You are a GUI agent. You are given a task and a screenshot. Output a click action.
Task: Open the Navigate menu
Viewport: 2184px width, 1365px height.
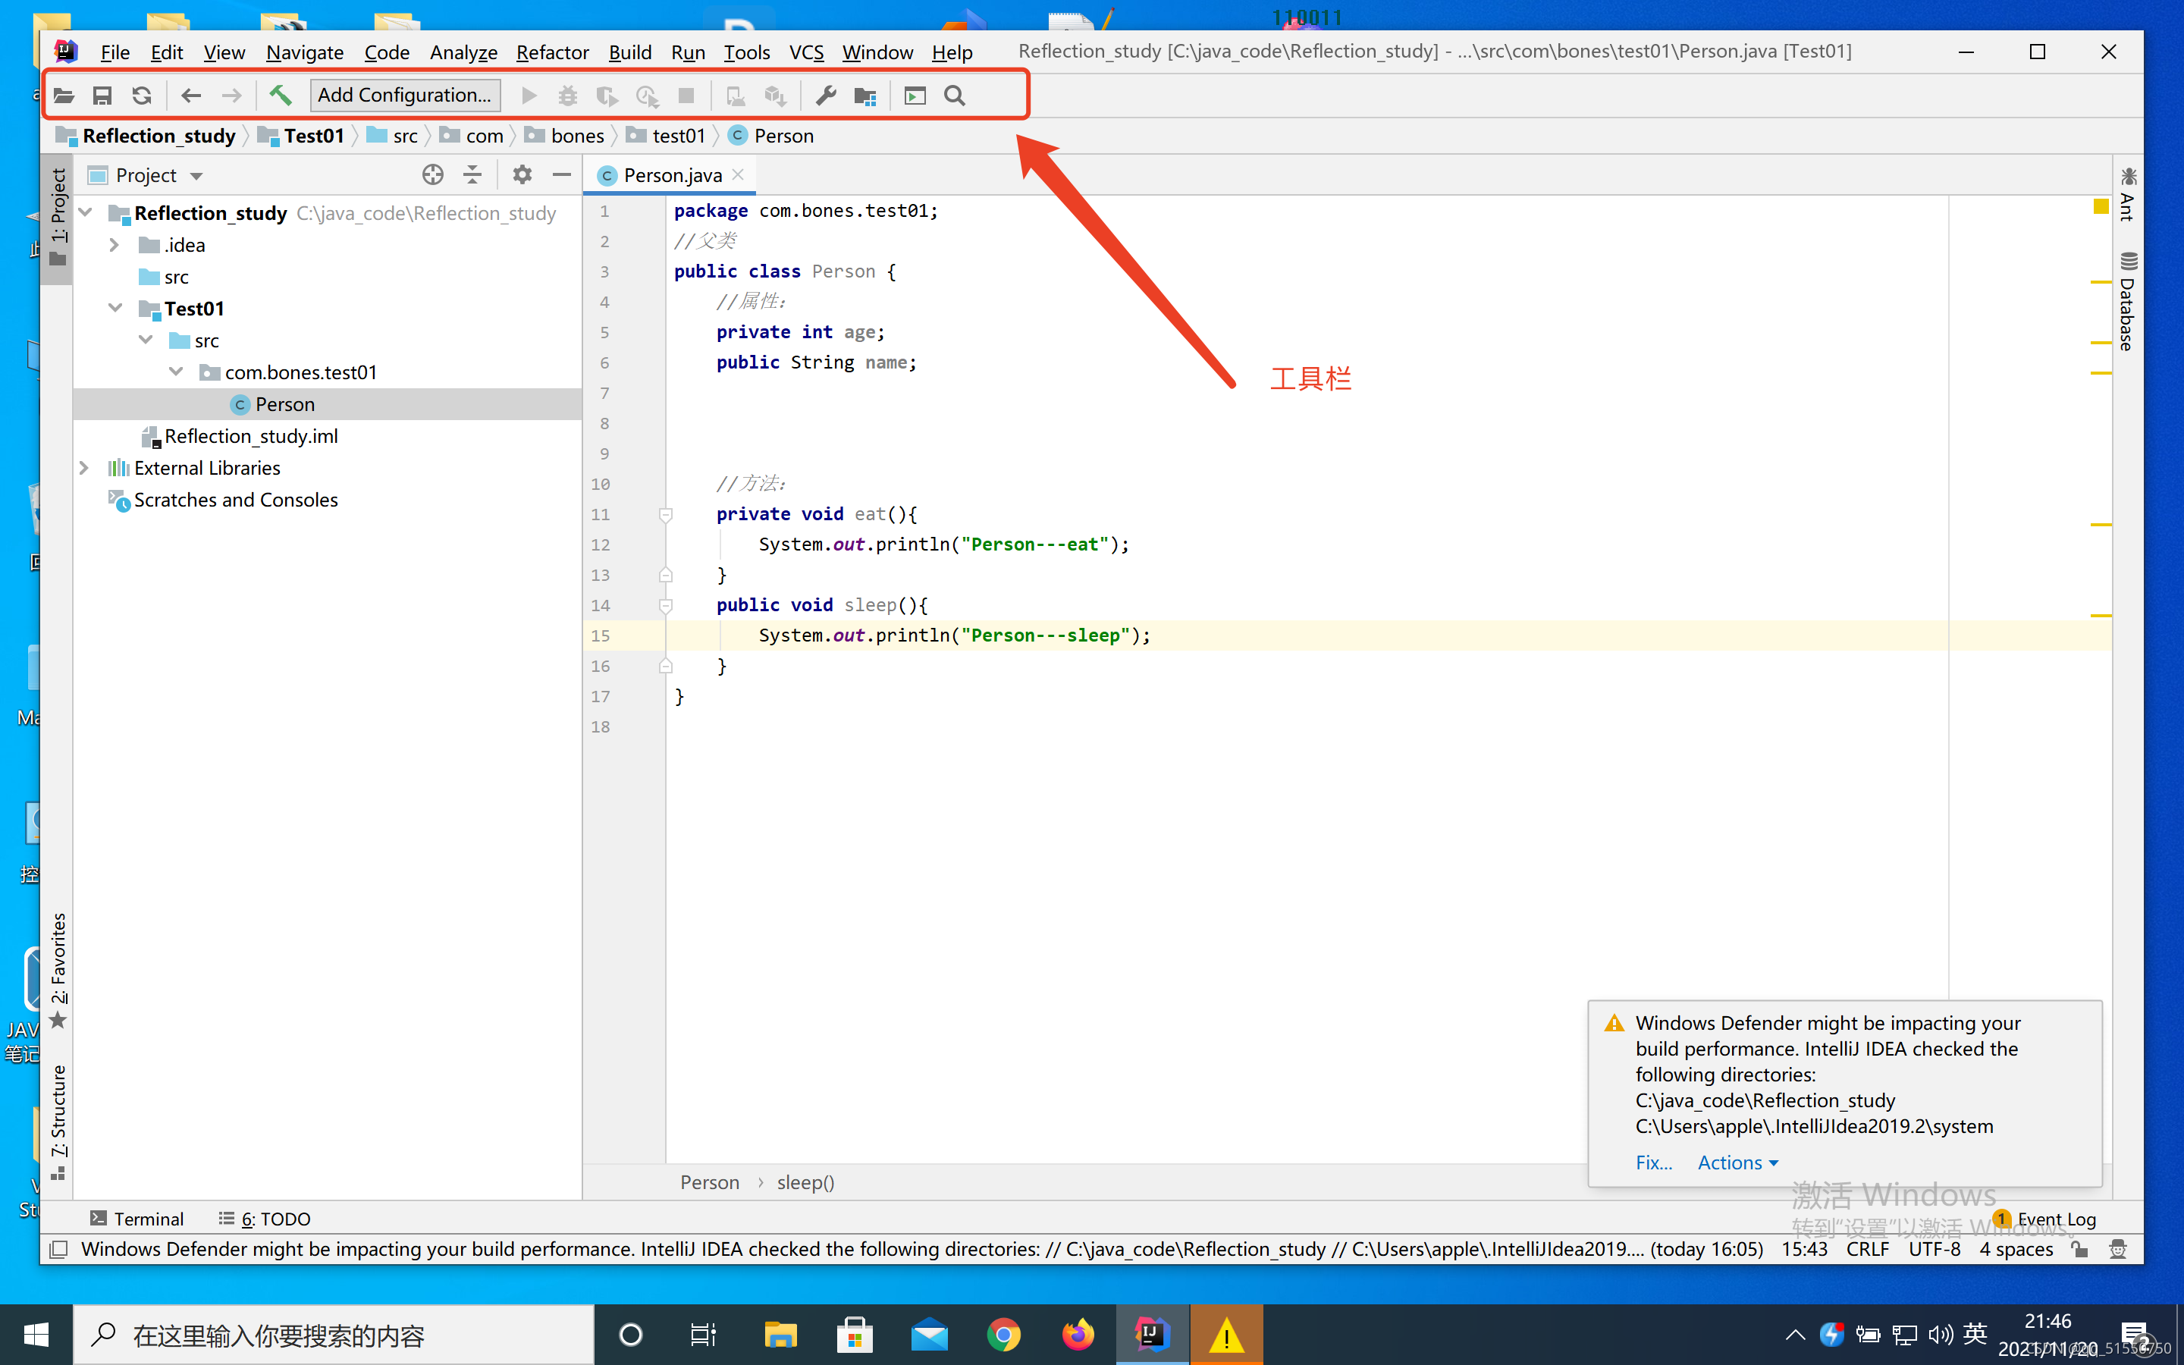coord(305,50)
